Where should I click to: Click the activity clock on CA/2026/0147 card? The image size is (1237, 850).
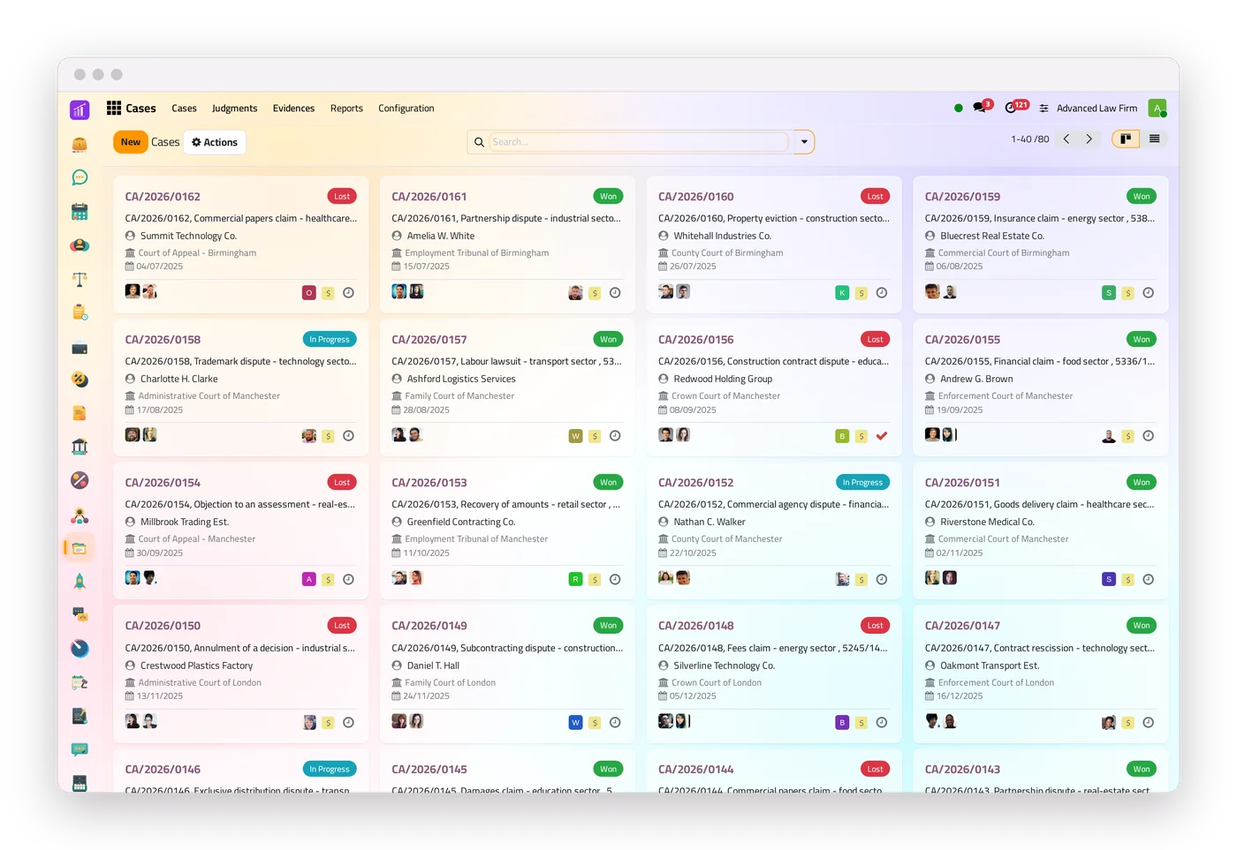[x=1149, y=723]
